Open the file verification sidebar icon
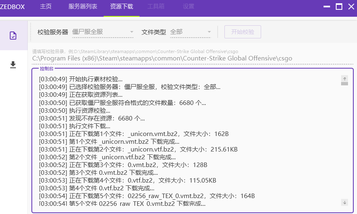 (13, 36)
